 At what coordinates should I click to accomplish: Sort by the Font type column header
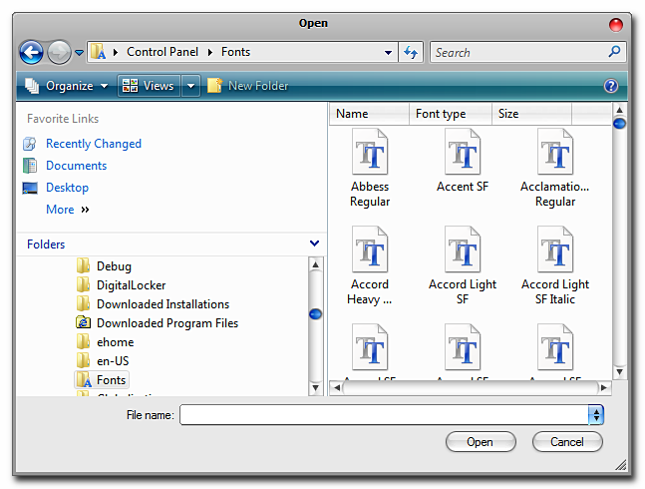451,114
